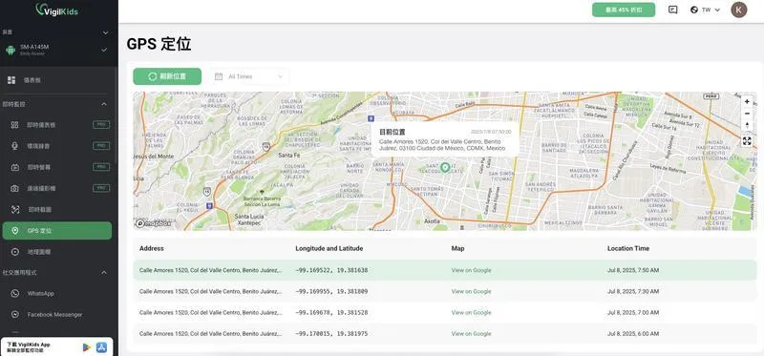Screen dimensions: 764x356
Task: Click the calendar icon beside All Times
Action: coord(219,76)
